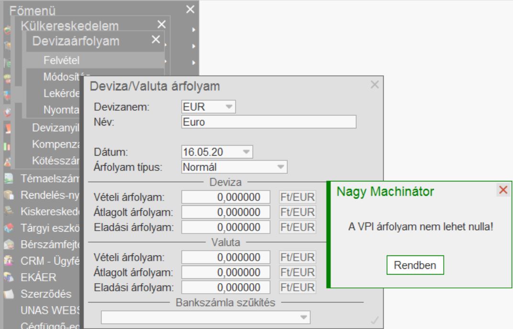Close the Nagy Machinátor message box
The height and width of the screenshot is (329, 513).
click(x=503, y=190)
